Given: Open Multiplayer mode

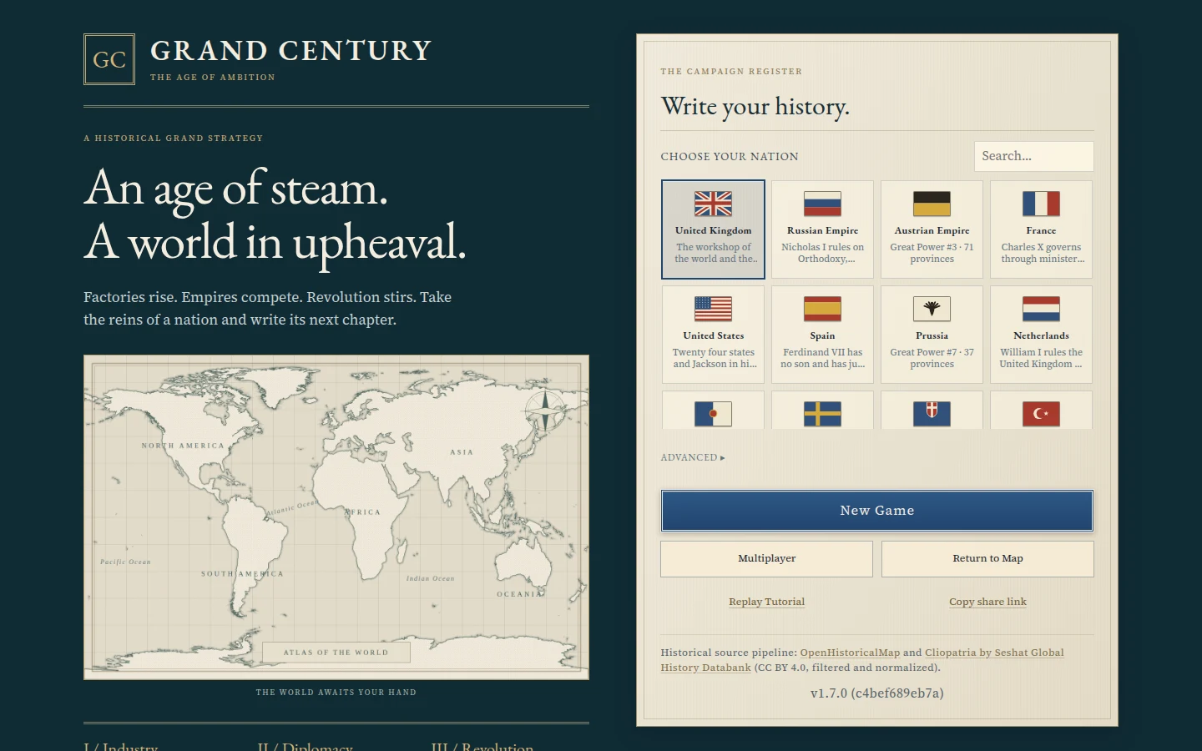Looking at the screenshot, I should coord(766,559).
